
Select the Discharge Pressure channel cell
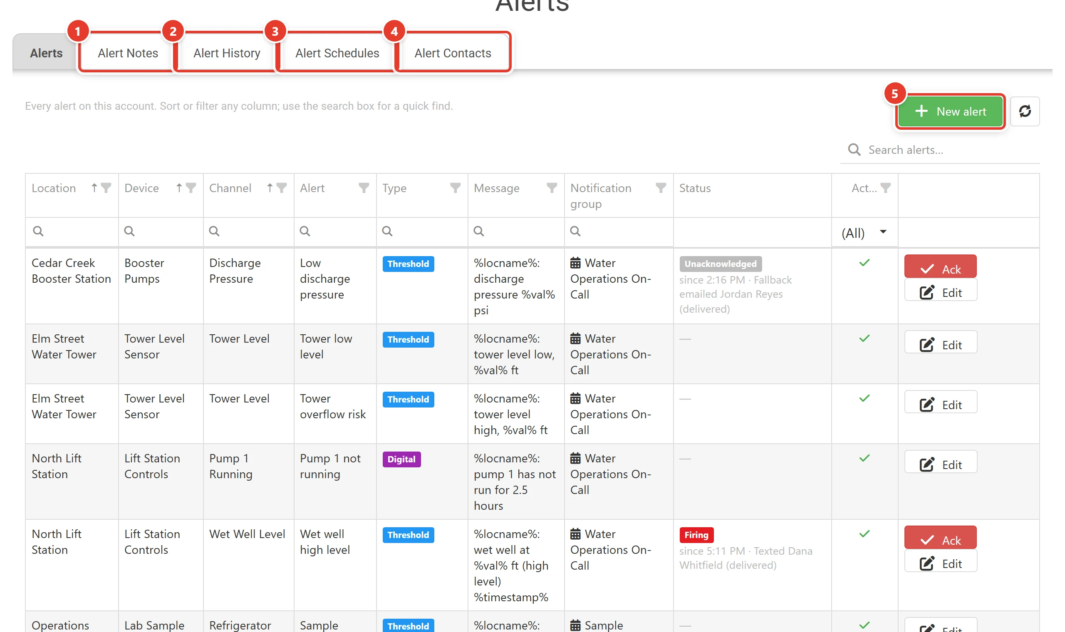coord(248,286)
